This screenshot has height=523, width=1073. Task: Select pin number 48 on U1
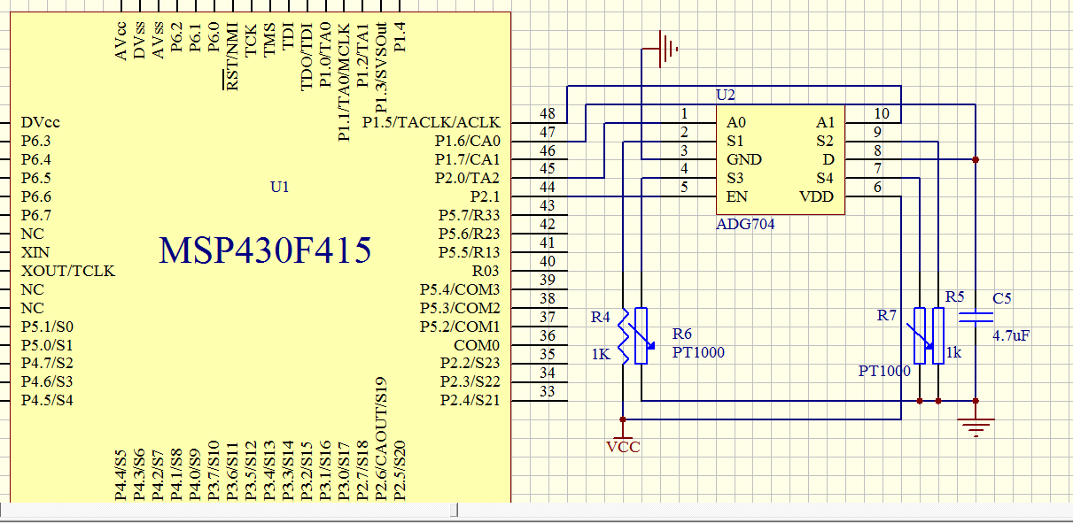coord(548,114)
